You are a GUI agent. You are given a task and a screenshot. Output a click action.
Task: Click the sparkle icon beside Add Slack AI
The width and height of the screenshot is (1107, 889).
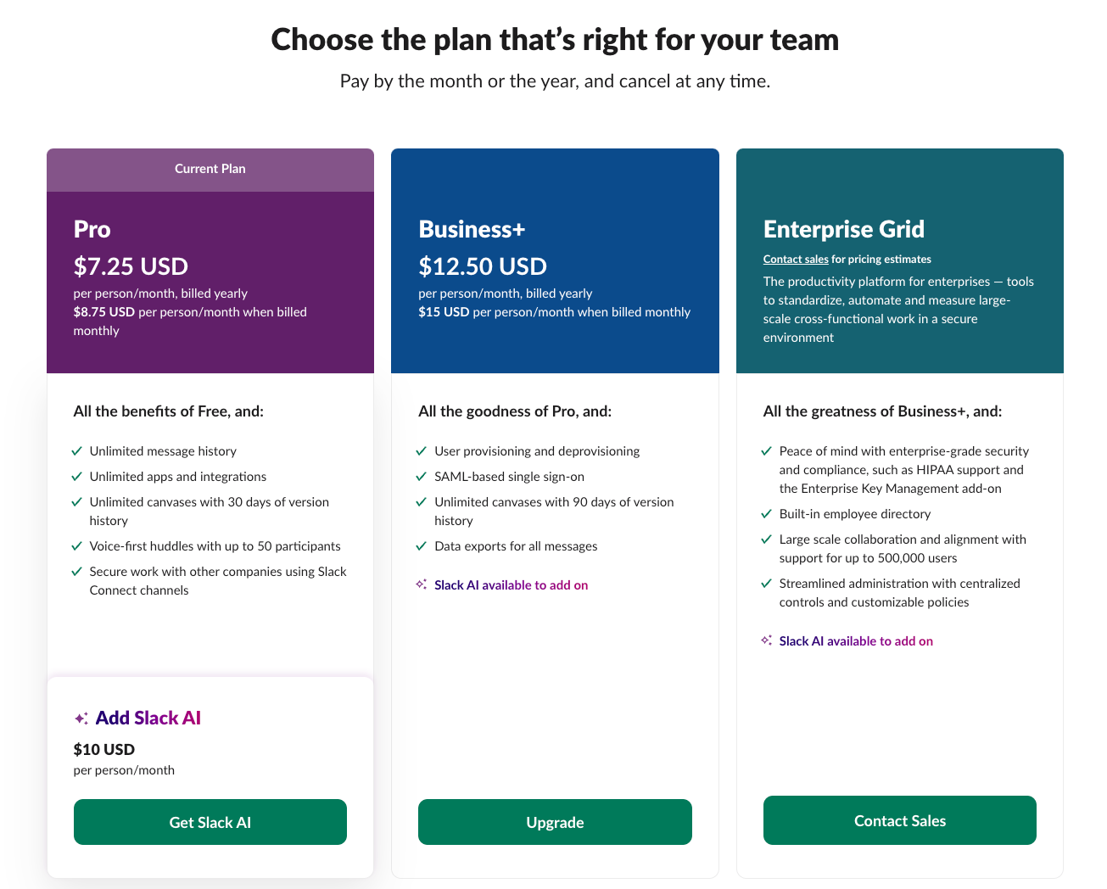point(81,718)
